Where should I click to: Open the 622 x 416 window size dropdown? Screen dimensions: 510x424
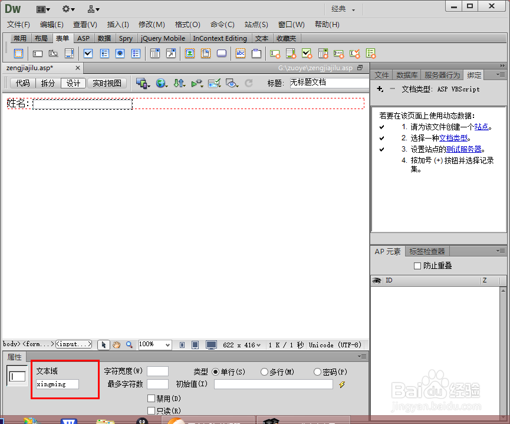[x=242, y=345]
